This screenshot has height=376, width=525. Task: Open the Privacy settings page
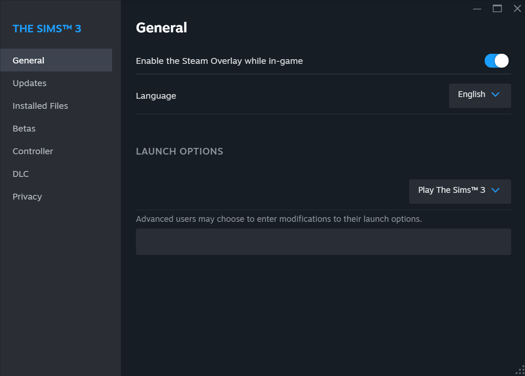(27, 197)
